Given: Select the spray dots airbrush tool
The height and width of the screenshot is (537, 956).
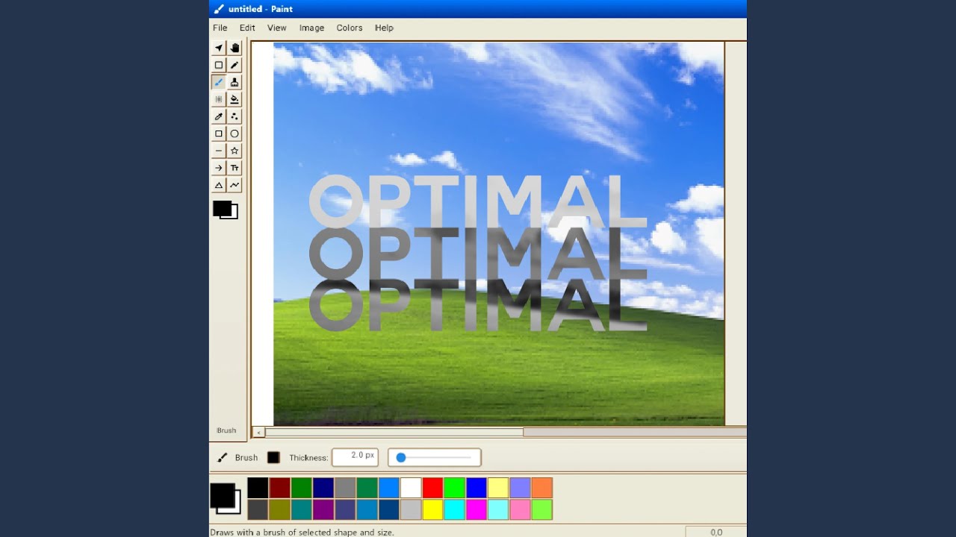Looking at the screenshot, I should click(235, 116).
